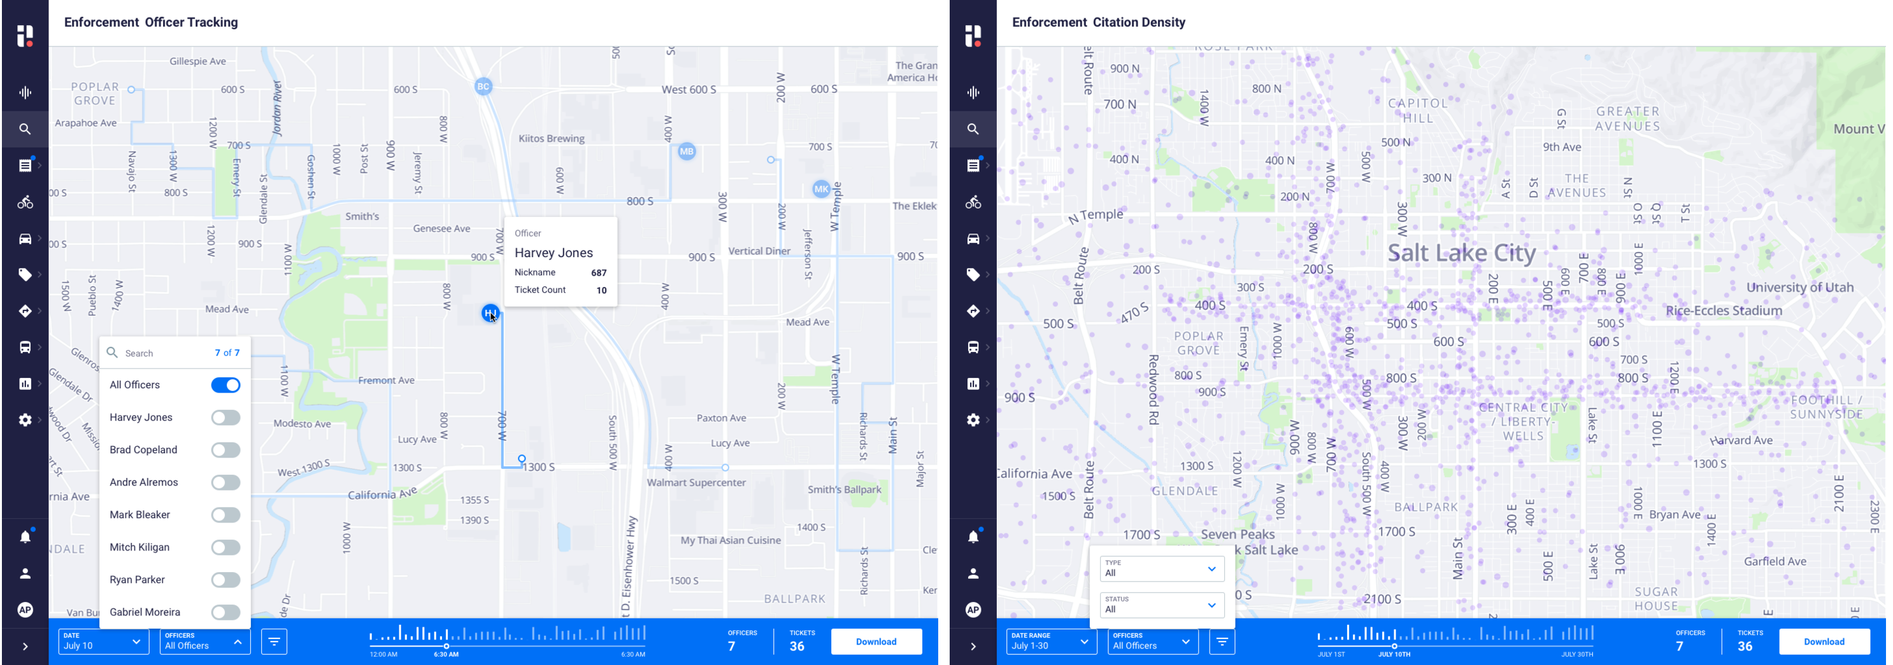This screenshot has height=665, width=1893.
Task: Open the Officers dropdown in Citation Density
Action: coord(1153,641)
